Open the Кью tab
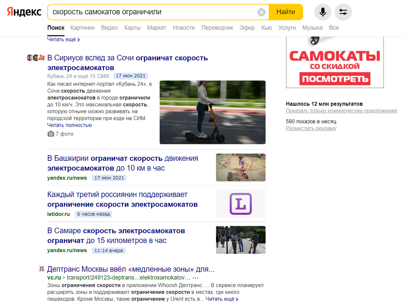The width and height of the screenshot is (405, 303). point(266,28)
